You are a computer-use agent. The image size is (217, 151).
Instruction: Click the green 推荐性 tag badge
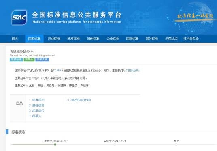coord(29,60)
